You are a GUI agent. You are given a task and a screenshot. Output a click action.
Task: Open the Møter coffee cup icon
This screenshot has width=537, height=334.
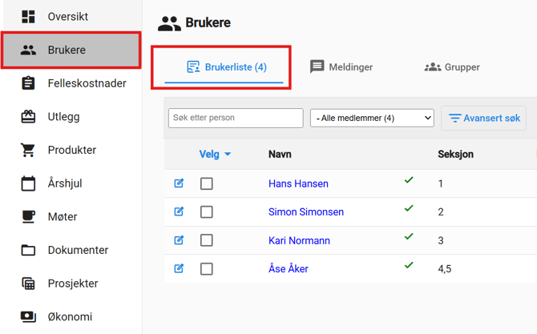tap(29, 217)
